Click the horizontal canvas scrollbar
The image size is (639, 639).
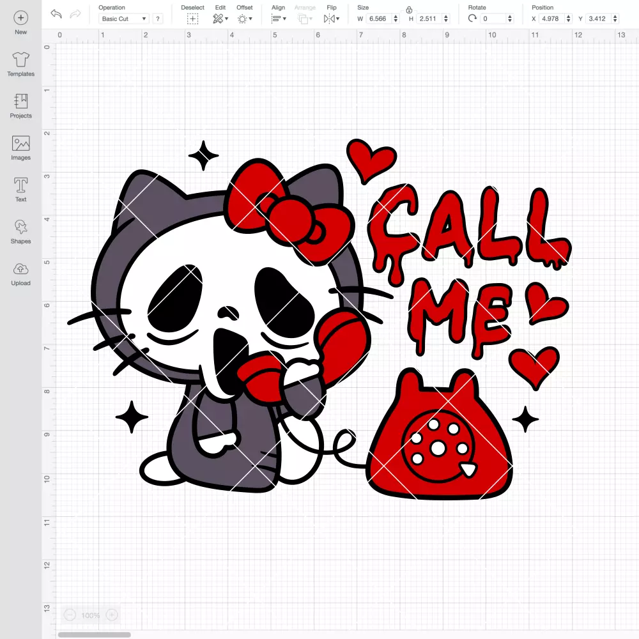94,635
